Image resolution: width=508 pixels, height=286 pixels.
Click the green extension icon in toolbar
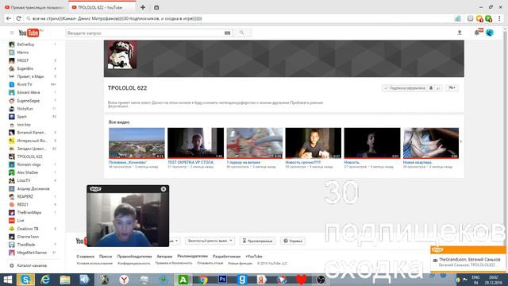coord(489,18)
